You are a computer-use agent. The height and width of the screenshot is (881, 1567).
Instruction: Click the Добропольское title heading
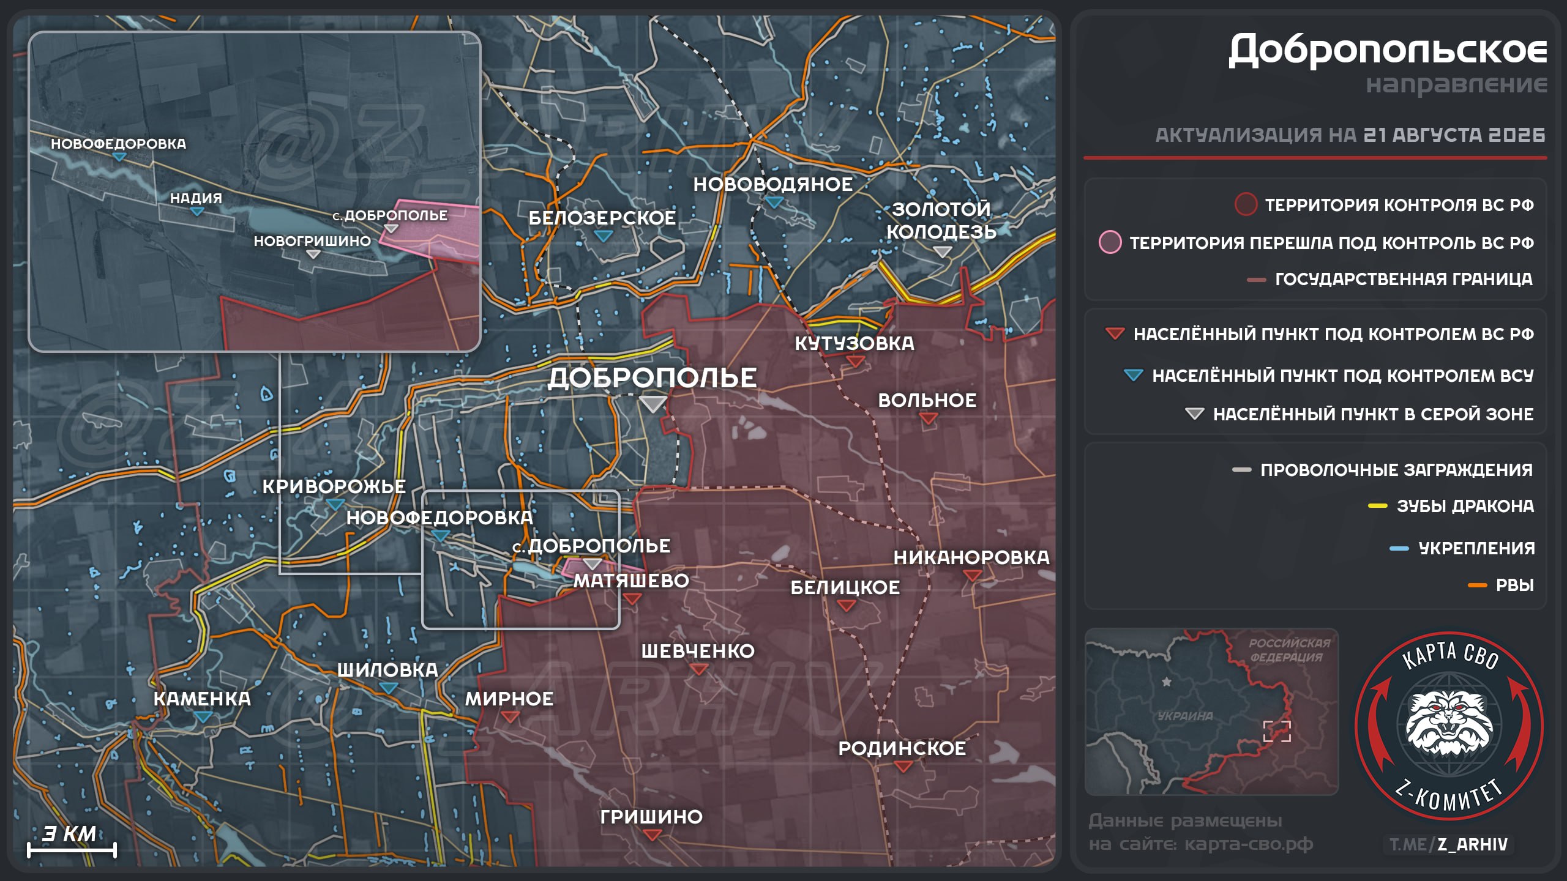click(x=1388, y=50)
